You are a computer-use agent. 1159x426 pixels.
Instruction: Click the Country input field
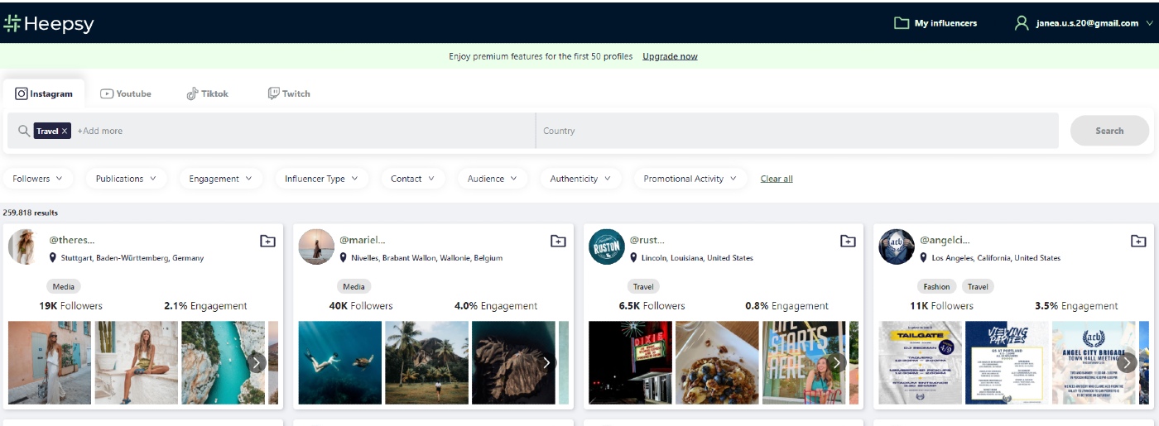(x=796, y=131)
